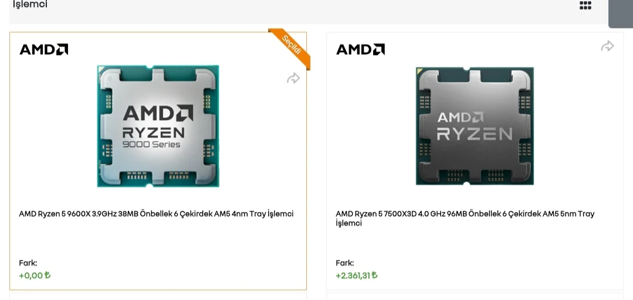
Task: Click the partially visible card below the 7500X3D
Action: pos(475,296)
